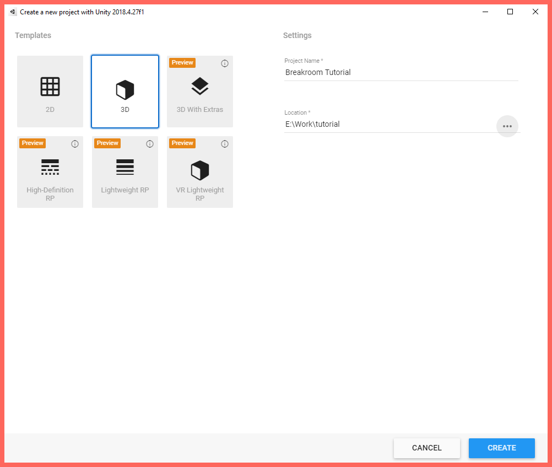552x467 pixels.
Task: Click Unity logo in the title bar
Action: 13,12
